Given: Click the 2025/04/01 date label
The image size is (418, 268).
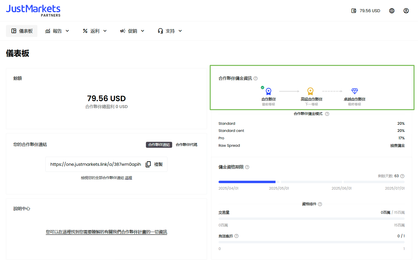Looking at the screenshot, I should pyautogui.click(x=228, y=188).
